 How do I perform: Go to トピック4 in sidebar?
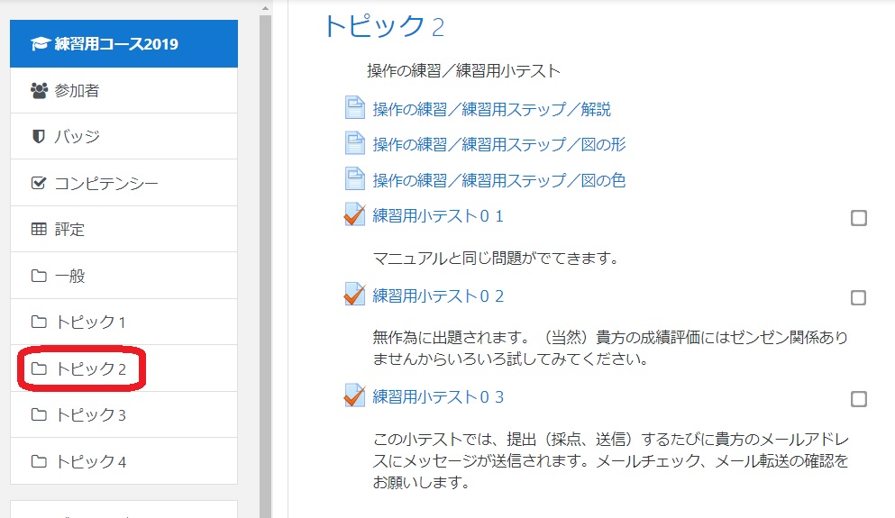[x=123, y=461]
